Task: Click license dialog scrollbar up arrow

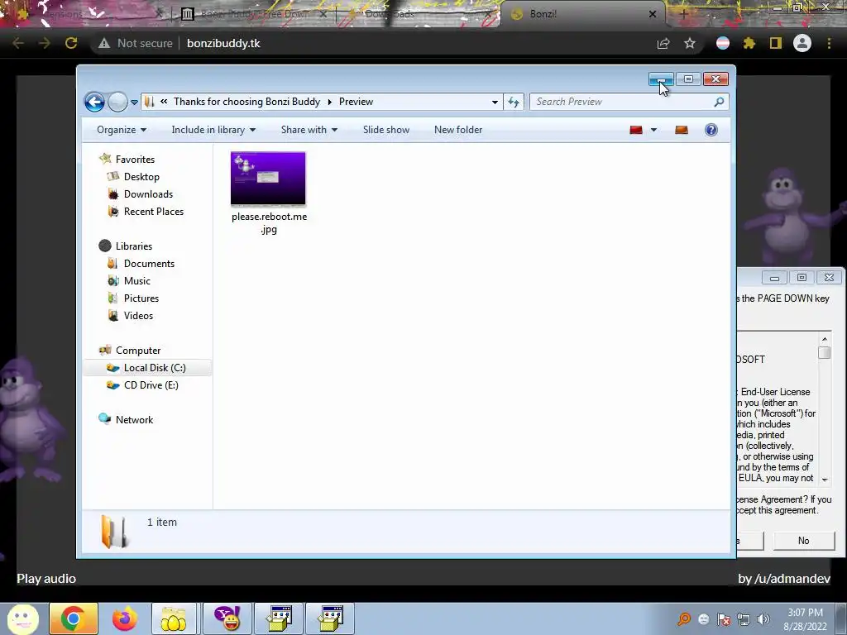Action: coord(825,339)
